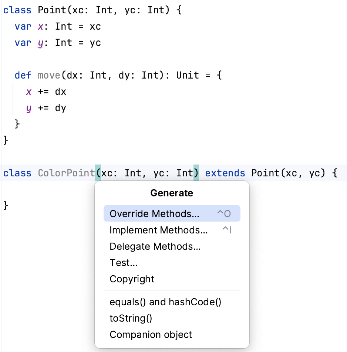Select Delegate Methods option

[x=155, y=246]
